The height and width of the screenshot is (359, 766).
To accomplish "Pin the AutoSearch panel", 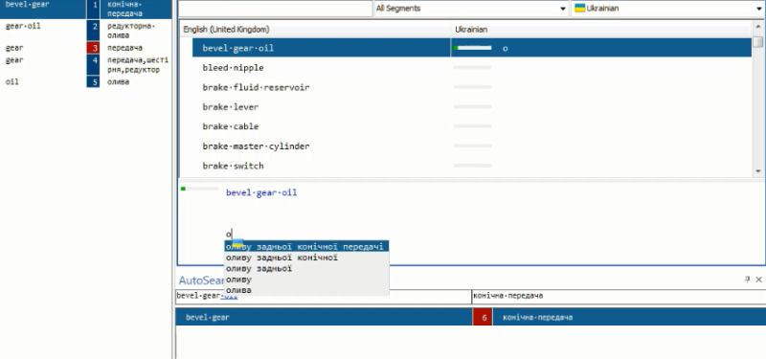I will [748, 280].
